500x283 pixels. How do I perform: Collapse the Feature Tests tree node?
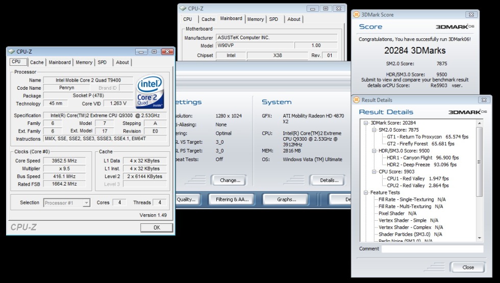[366, 193]
